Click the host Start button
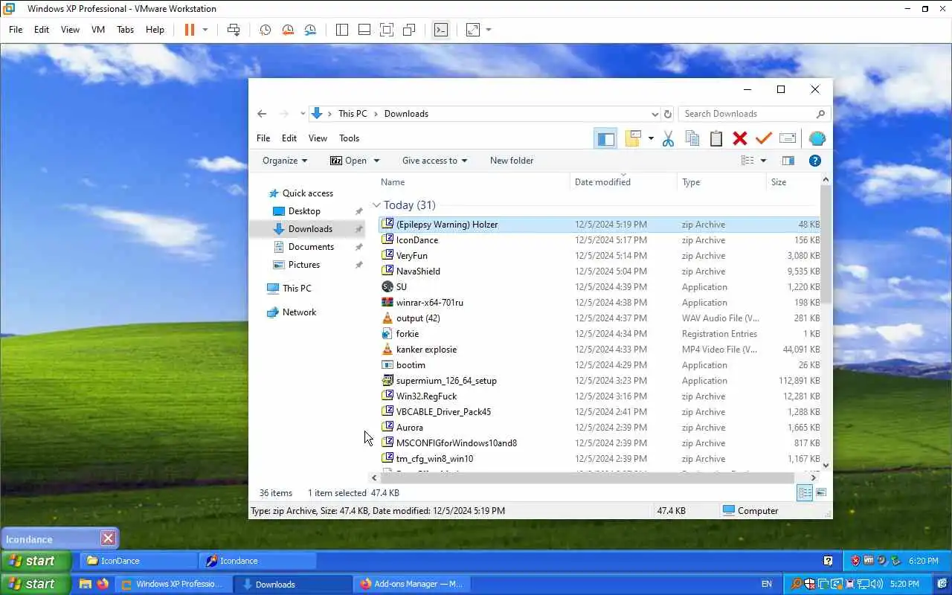 [x=36, y=584]
